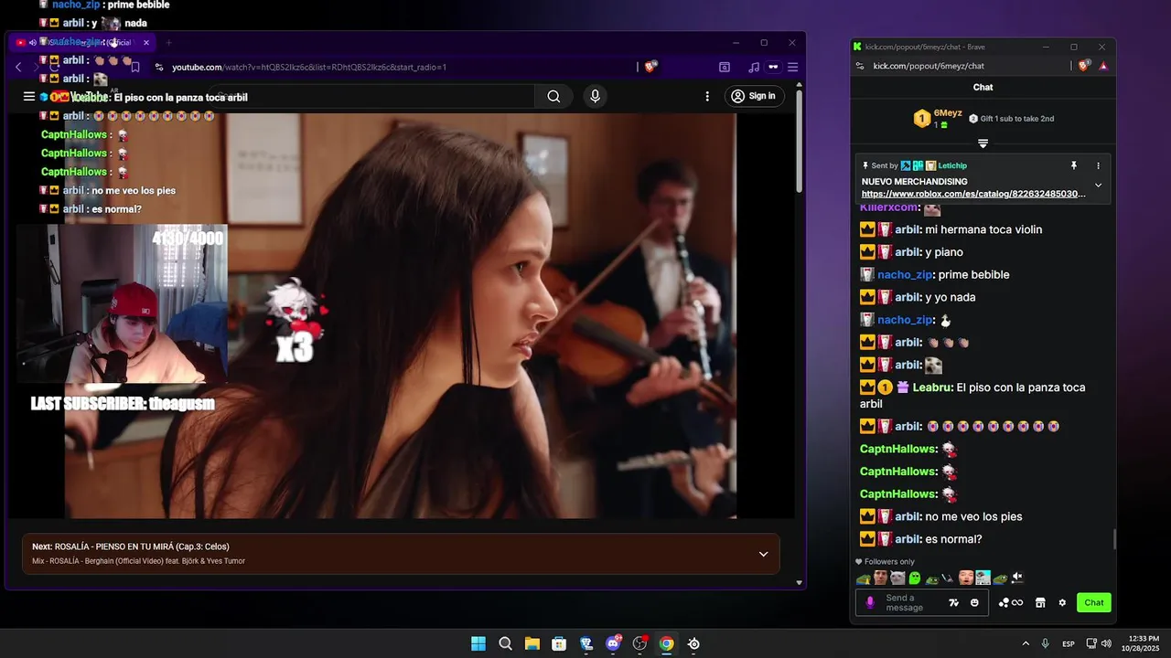
Task: Click the YouTube address bar URL
Action: (308, 67)
